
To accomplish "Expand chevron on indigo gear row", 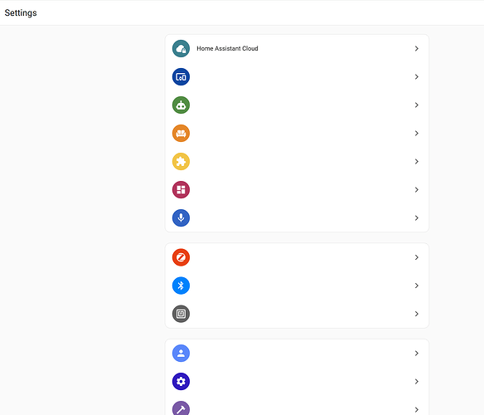I will (x=416, y=381).
